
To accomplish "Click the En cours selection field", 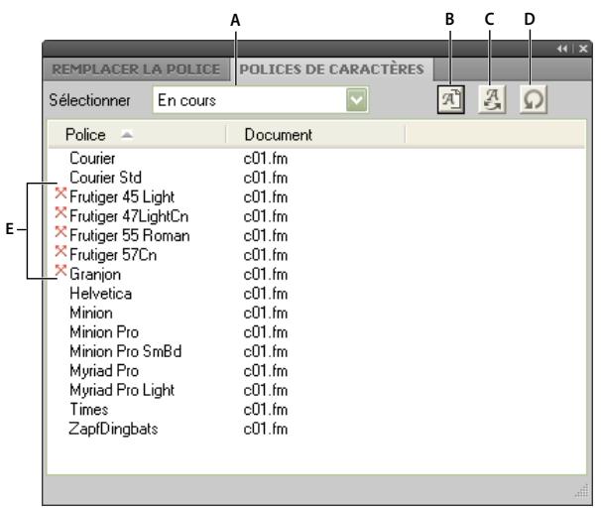I will 260,100.
